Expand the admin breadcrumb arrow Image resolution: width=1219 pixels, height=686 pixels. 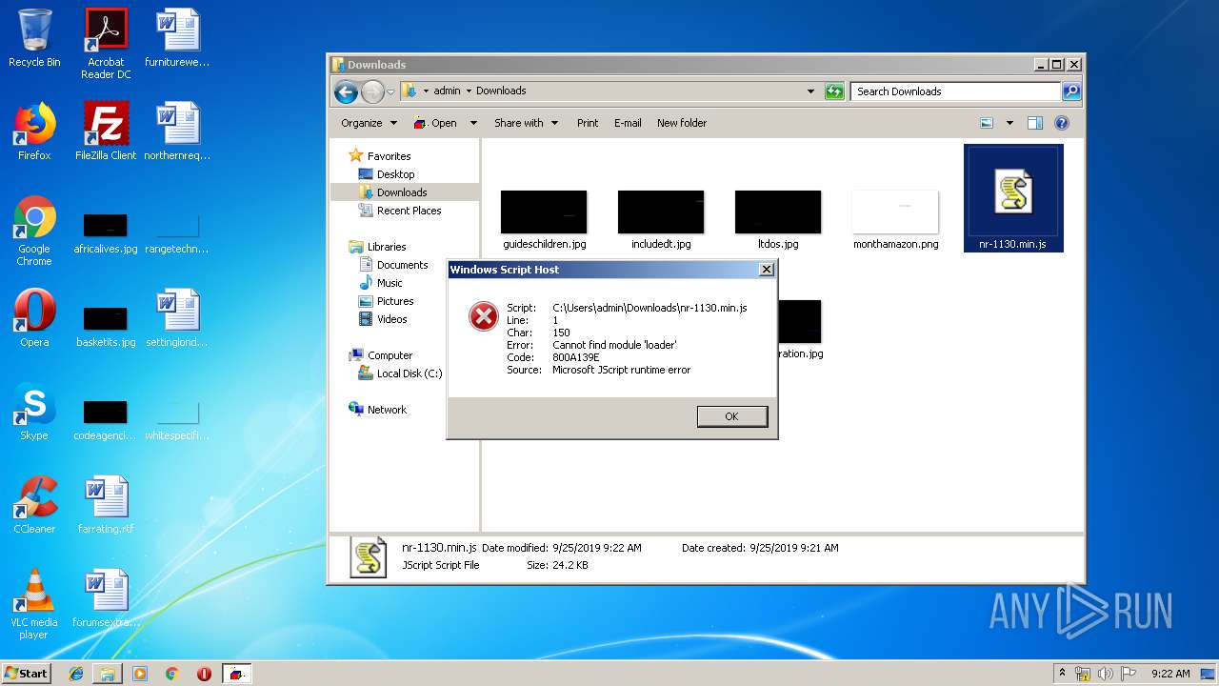(469, 91)
